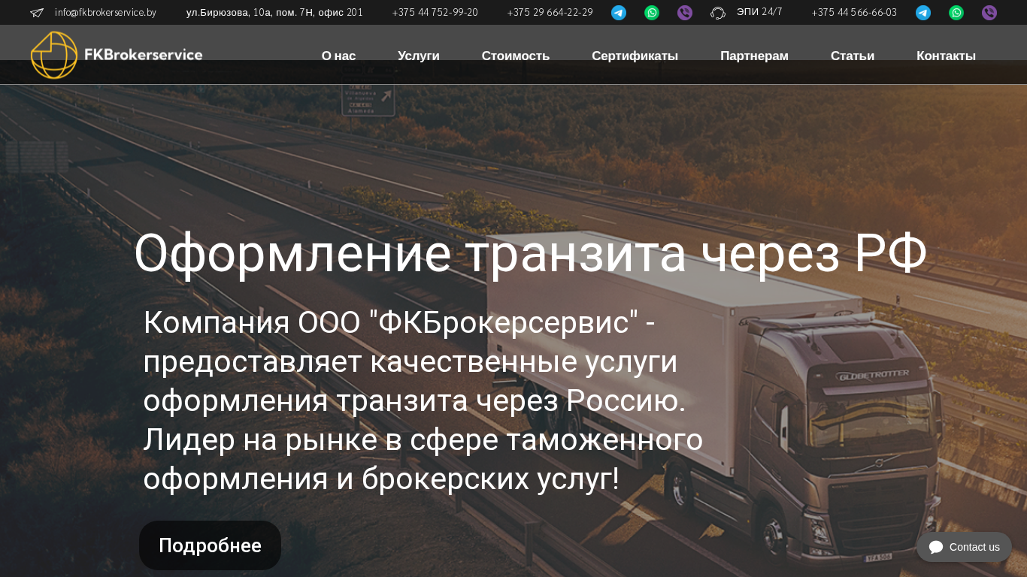Viewport: 1027px width, 577px height.
Task: View the Сертификаты page
Action: (635, 56)
